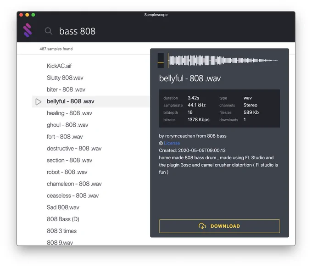312x268 pixels.
Task: Play the bellyful - 808 .wav sample
Action: coord(38,102)
